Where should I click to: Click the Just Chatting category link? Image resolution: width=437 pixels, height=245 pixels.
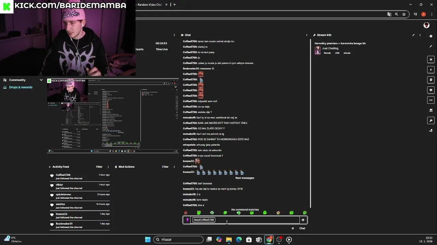[x=330, y=48]
